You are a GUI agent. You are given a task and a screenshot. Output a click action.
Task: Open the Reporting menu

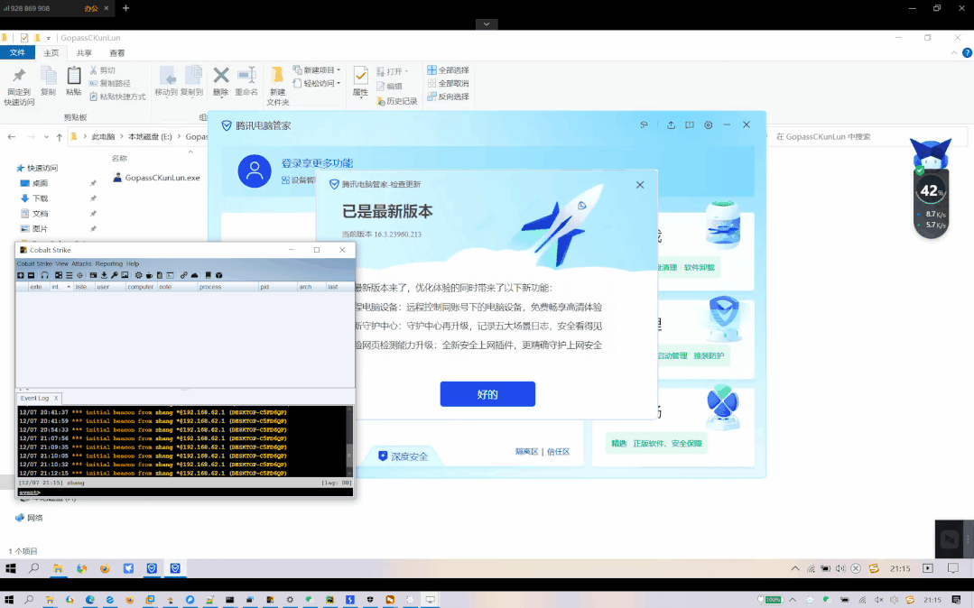point(108,264)
